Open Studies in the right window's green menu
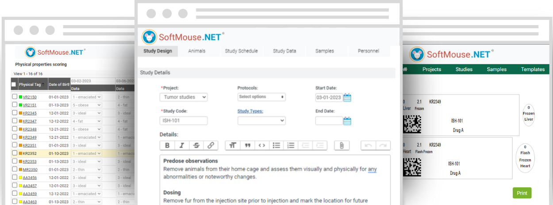Image resolution: width=553 pixels, height=205 pixels. 464,69
